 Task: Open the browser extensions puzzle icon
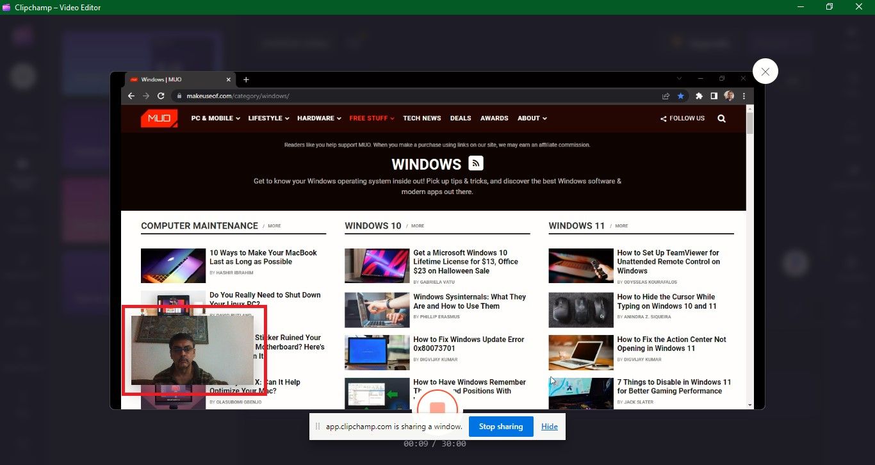(699, 96)
